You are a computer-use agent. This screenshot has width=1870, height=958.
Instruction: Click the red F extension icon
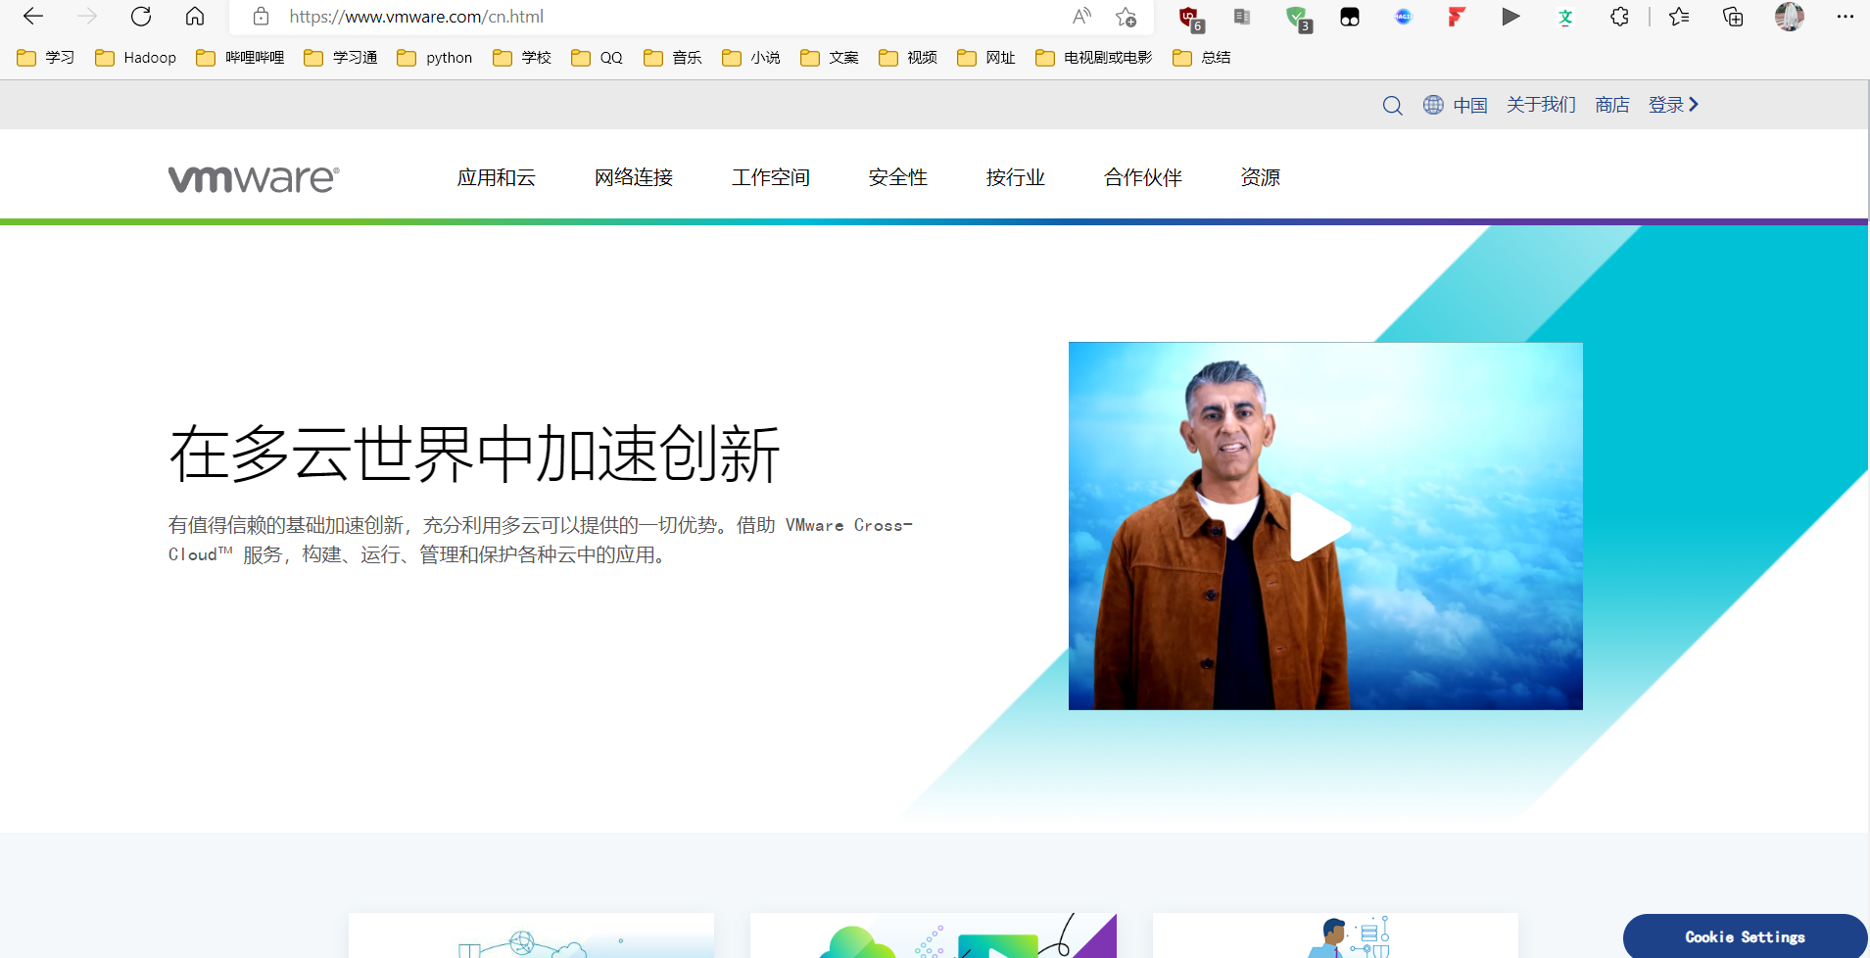[1457, 17]
